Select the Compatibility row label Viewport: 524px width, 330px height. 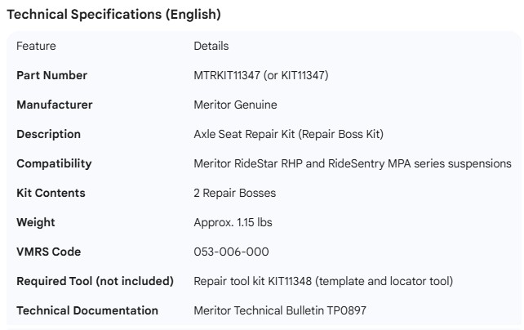pyautogui.click(x=54, y=163)
